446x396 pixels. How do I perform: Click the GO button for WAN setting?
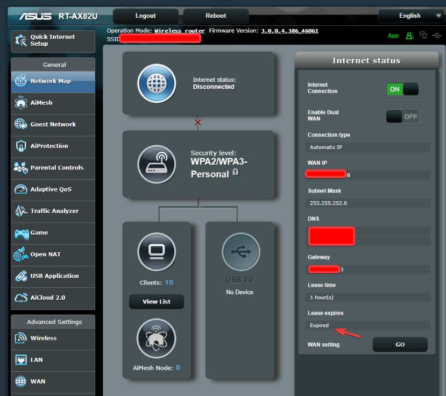[400, 344]
